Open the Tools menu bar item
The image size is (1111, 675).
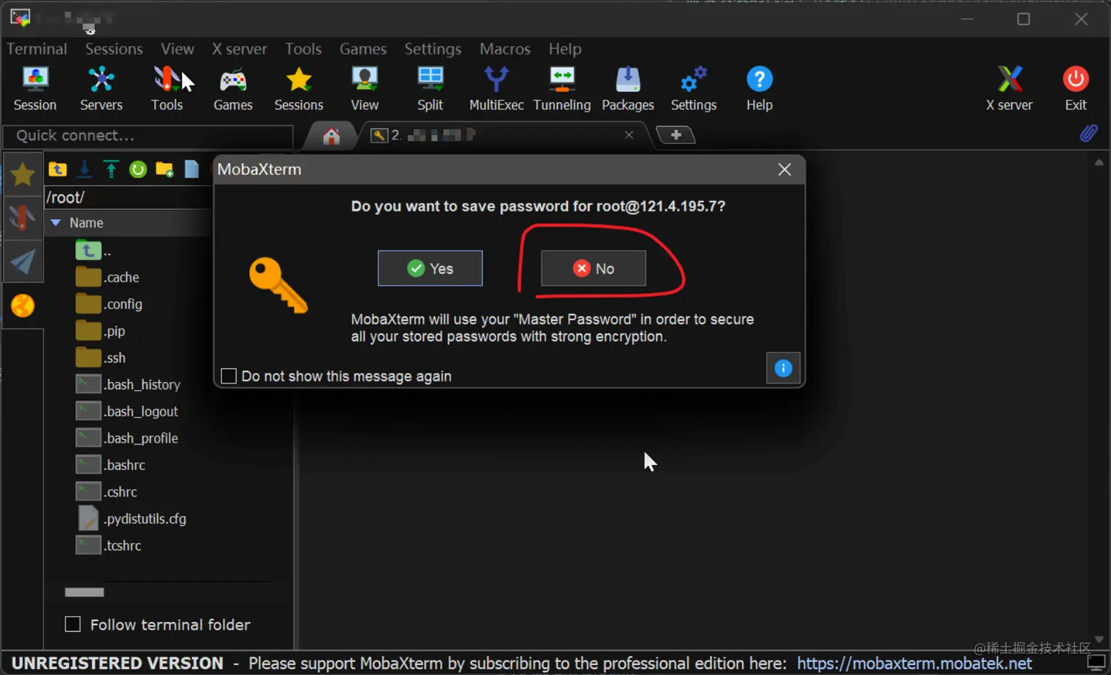(303, 48)
